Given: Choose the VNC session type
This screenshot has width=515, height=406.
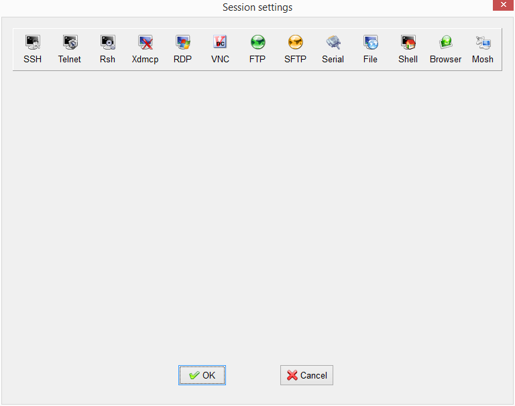Looking at the screenshot, I should pyautogui.click(x=220, y=49).
